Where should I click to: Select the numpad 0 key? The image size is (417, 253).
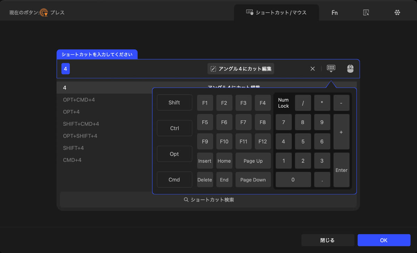293,180
